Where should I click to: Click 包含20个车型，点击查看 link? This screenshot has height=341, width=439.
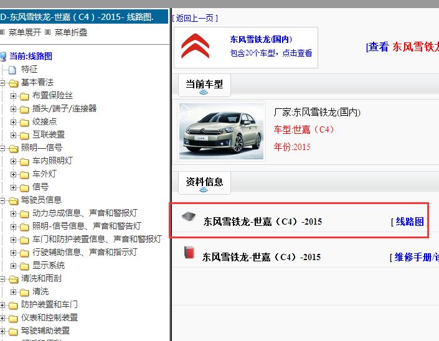pyautogui.click(x=271, y=53)
